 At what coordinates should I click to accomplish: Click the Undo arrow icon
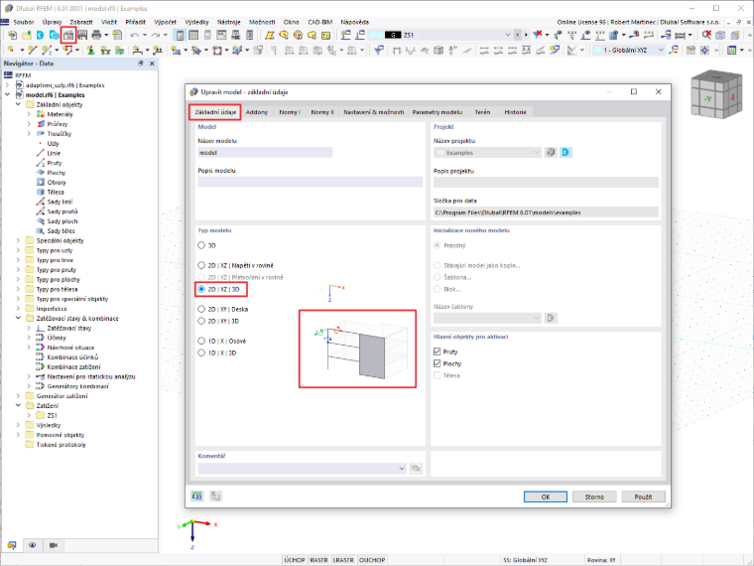click(x=135, y=35)
